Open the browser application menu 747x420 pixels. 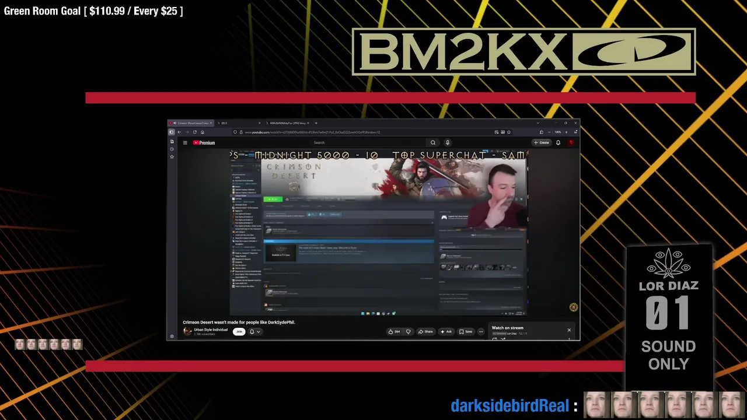tap(575, 132)
